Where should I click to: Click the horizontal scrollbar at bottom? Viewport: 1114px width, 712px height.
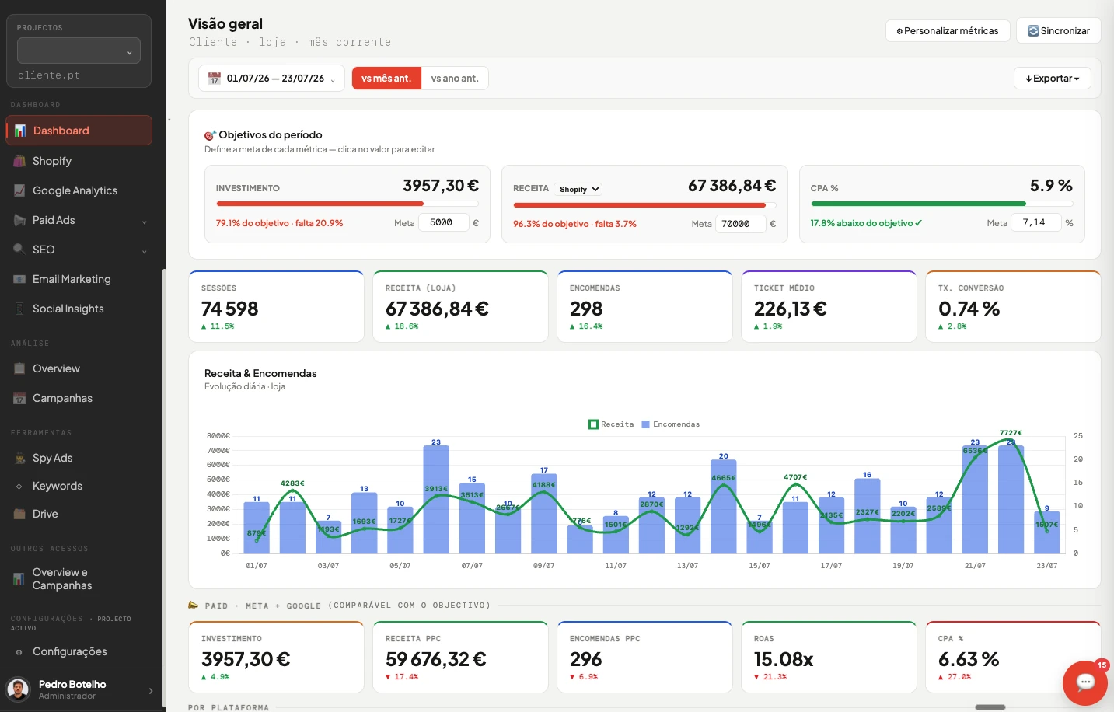[x=990, y=707]
